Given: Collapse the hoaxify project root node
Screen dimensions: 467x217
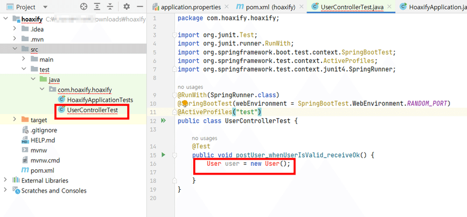Looking at the screenshot, I should point(5,19).
